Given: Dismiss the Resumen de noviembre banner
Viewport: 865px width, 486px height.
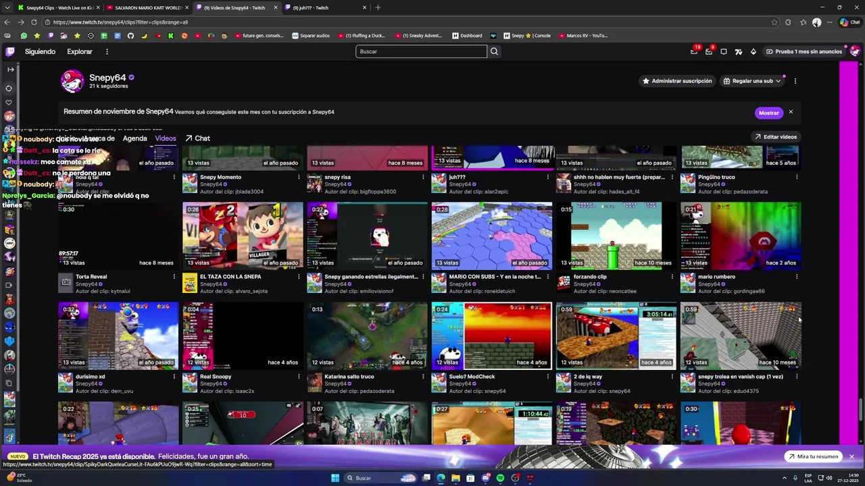Looking at the screenshot, I should coord(791,112).
